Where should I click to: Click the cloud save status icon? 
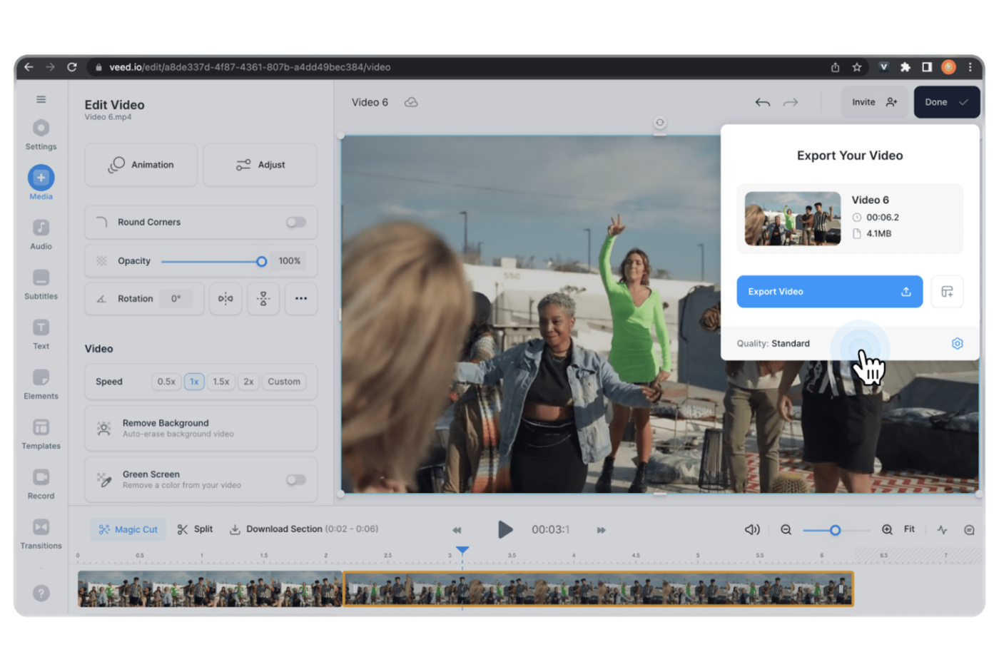tap(411, 103)
